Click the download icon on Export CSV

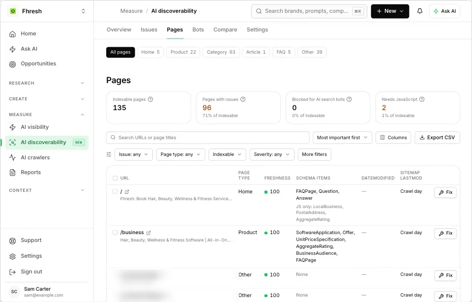[x=422, y=138]
